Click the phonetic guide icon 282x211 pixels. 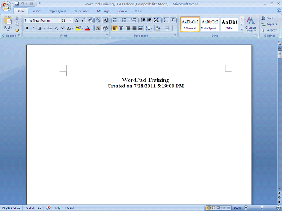pyautogui.click(x=98, y=20)
